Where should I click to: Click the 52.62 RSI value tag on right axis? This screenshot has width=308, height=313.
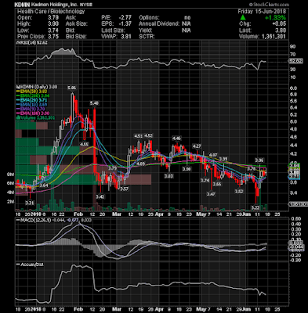point(295,62)
